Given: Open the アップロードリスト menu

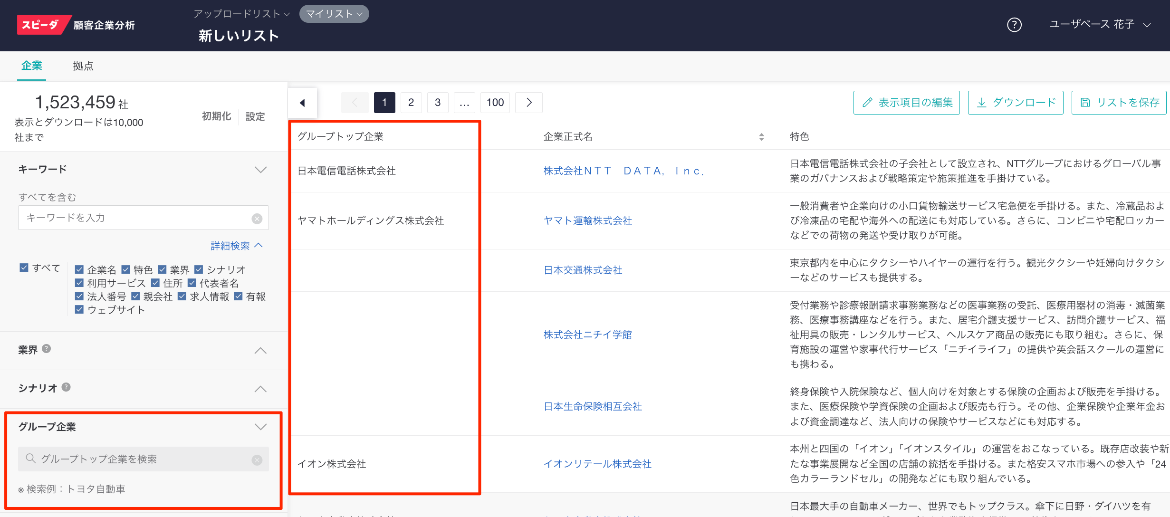Looking at the screenshot, I should (241, 14).
